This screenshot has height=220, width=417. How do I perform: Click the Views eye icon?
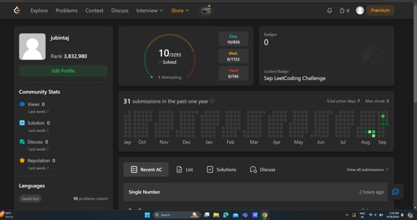coord(22,104)
